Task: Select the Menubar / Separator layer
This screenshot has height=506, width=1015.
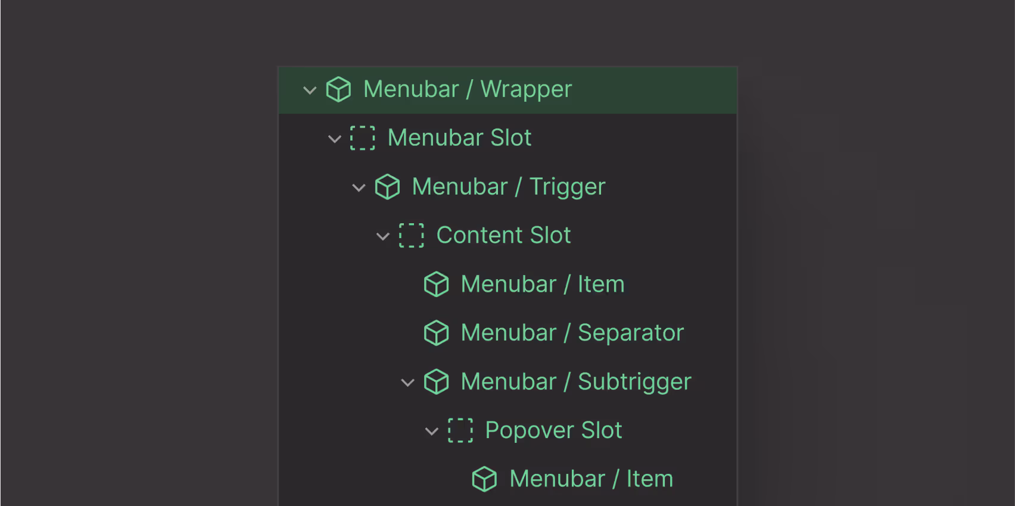Action: (571, 333)
